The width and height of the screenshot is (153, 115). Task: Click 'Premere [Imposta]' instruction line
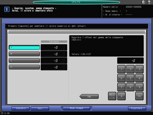(x=47, y=26)
